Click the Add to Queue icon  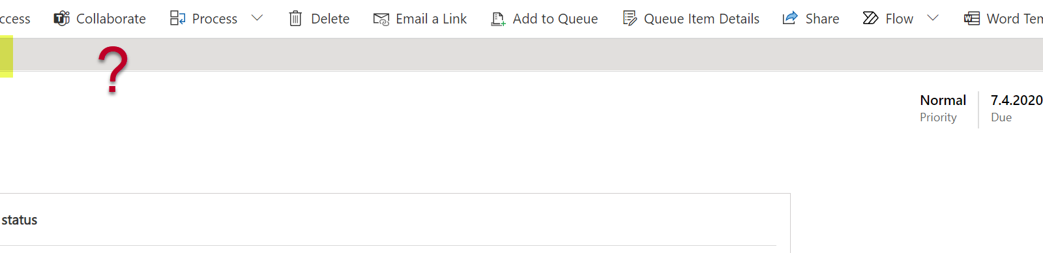click(x=498, y=19)
